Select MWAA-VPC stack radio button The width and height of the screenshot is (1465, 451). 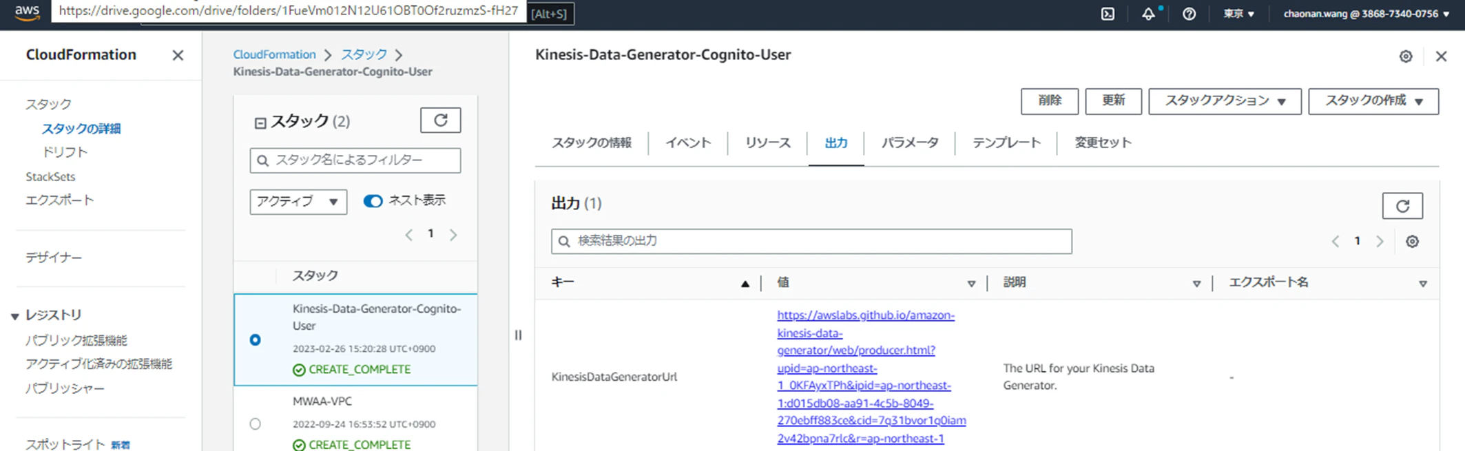pyautogui.click(x=256, y=423)
